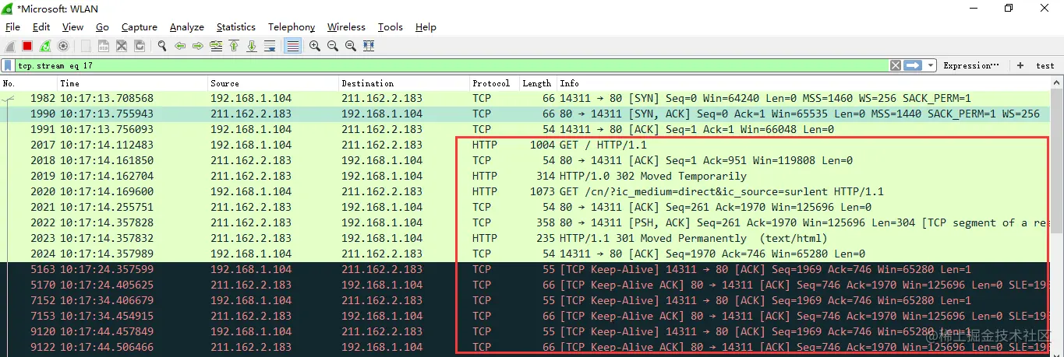Select packet 2023 301 Moved Permanently
This screenshot has width=1064, height=357.
[x=525, y=238]
